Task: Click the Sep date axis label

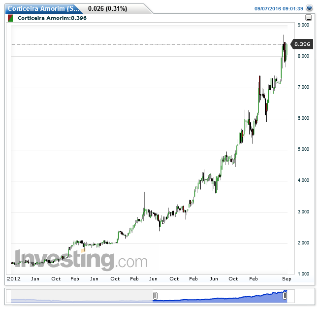Action: tap(287, 279)
